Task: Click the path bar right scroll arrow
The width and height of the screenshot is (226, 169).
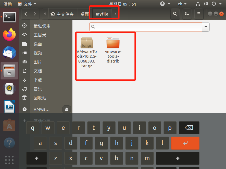Action: pyautogui.click(x=115, y=14)
